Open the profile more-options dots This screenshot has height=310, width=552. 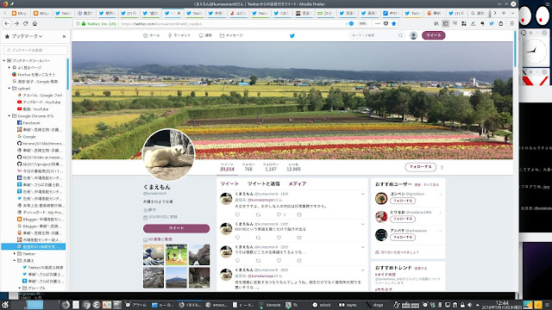(442, 167)
